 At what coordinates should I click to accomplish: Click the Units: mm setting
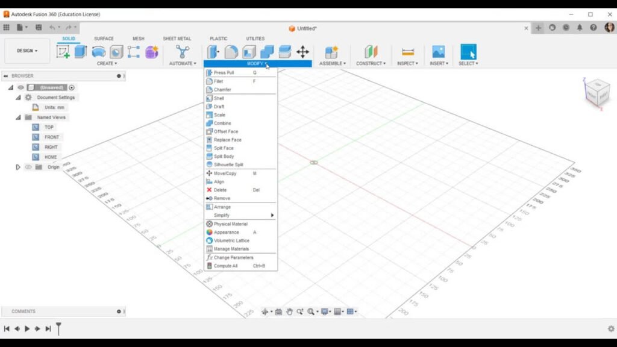(54, 107)
